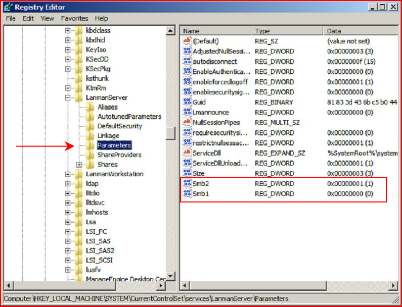This screenshot has height=307, width=402.
Task: Click the Size DWORD icon
Action: point(187,173)
